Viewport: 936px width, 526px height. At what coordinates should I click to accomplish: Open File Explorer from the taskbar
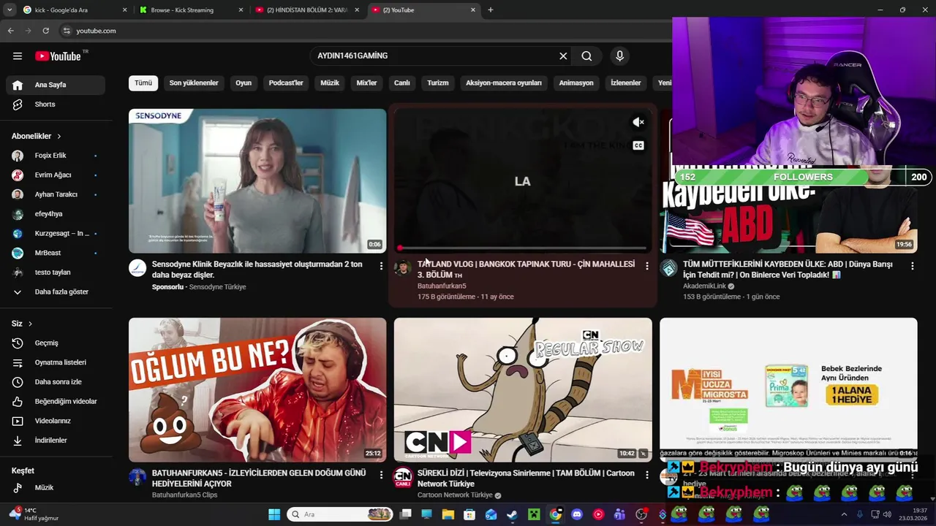pos(448,514)
